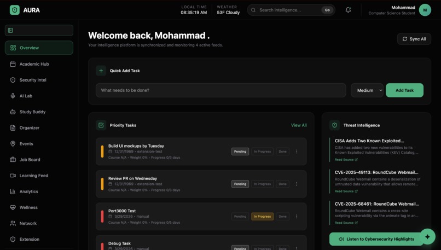Click the Organizer document icon
The height and width of the screenshot is (250, 441).
pyautogui.click(x=13, y=127)
